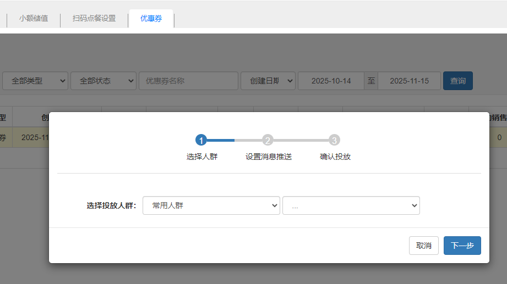Viewport: 507px width, 284px height.
Task: Switch to the 小额储值 tab
Action: point(34,18)
